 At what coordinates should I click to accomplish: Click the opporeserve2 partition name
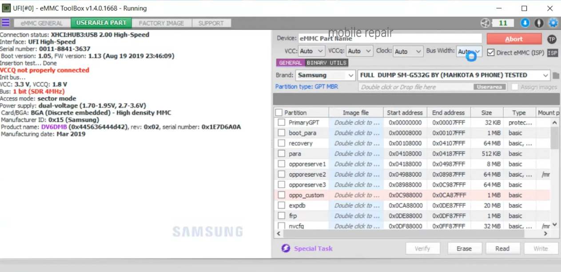click(x=307, y=174)
